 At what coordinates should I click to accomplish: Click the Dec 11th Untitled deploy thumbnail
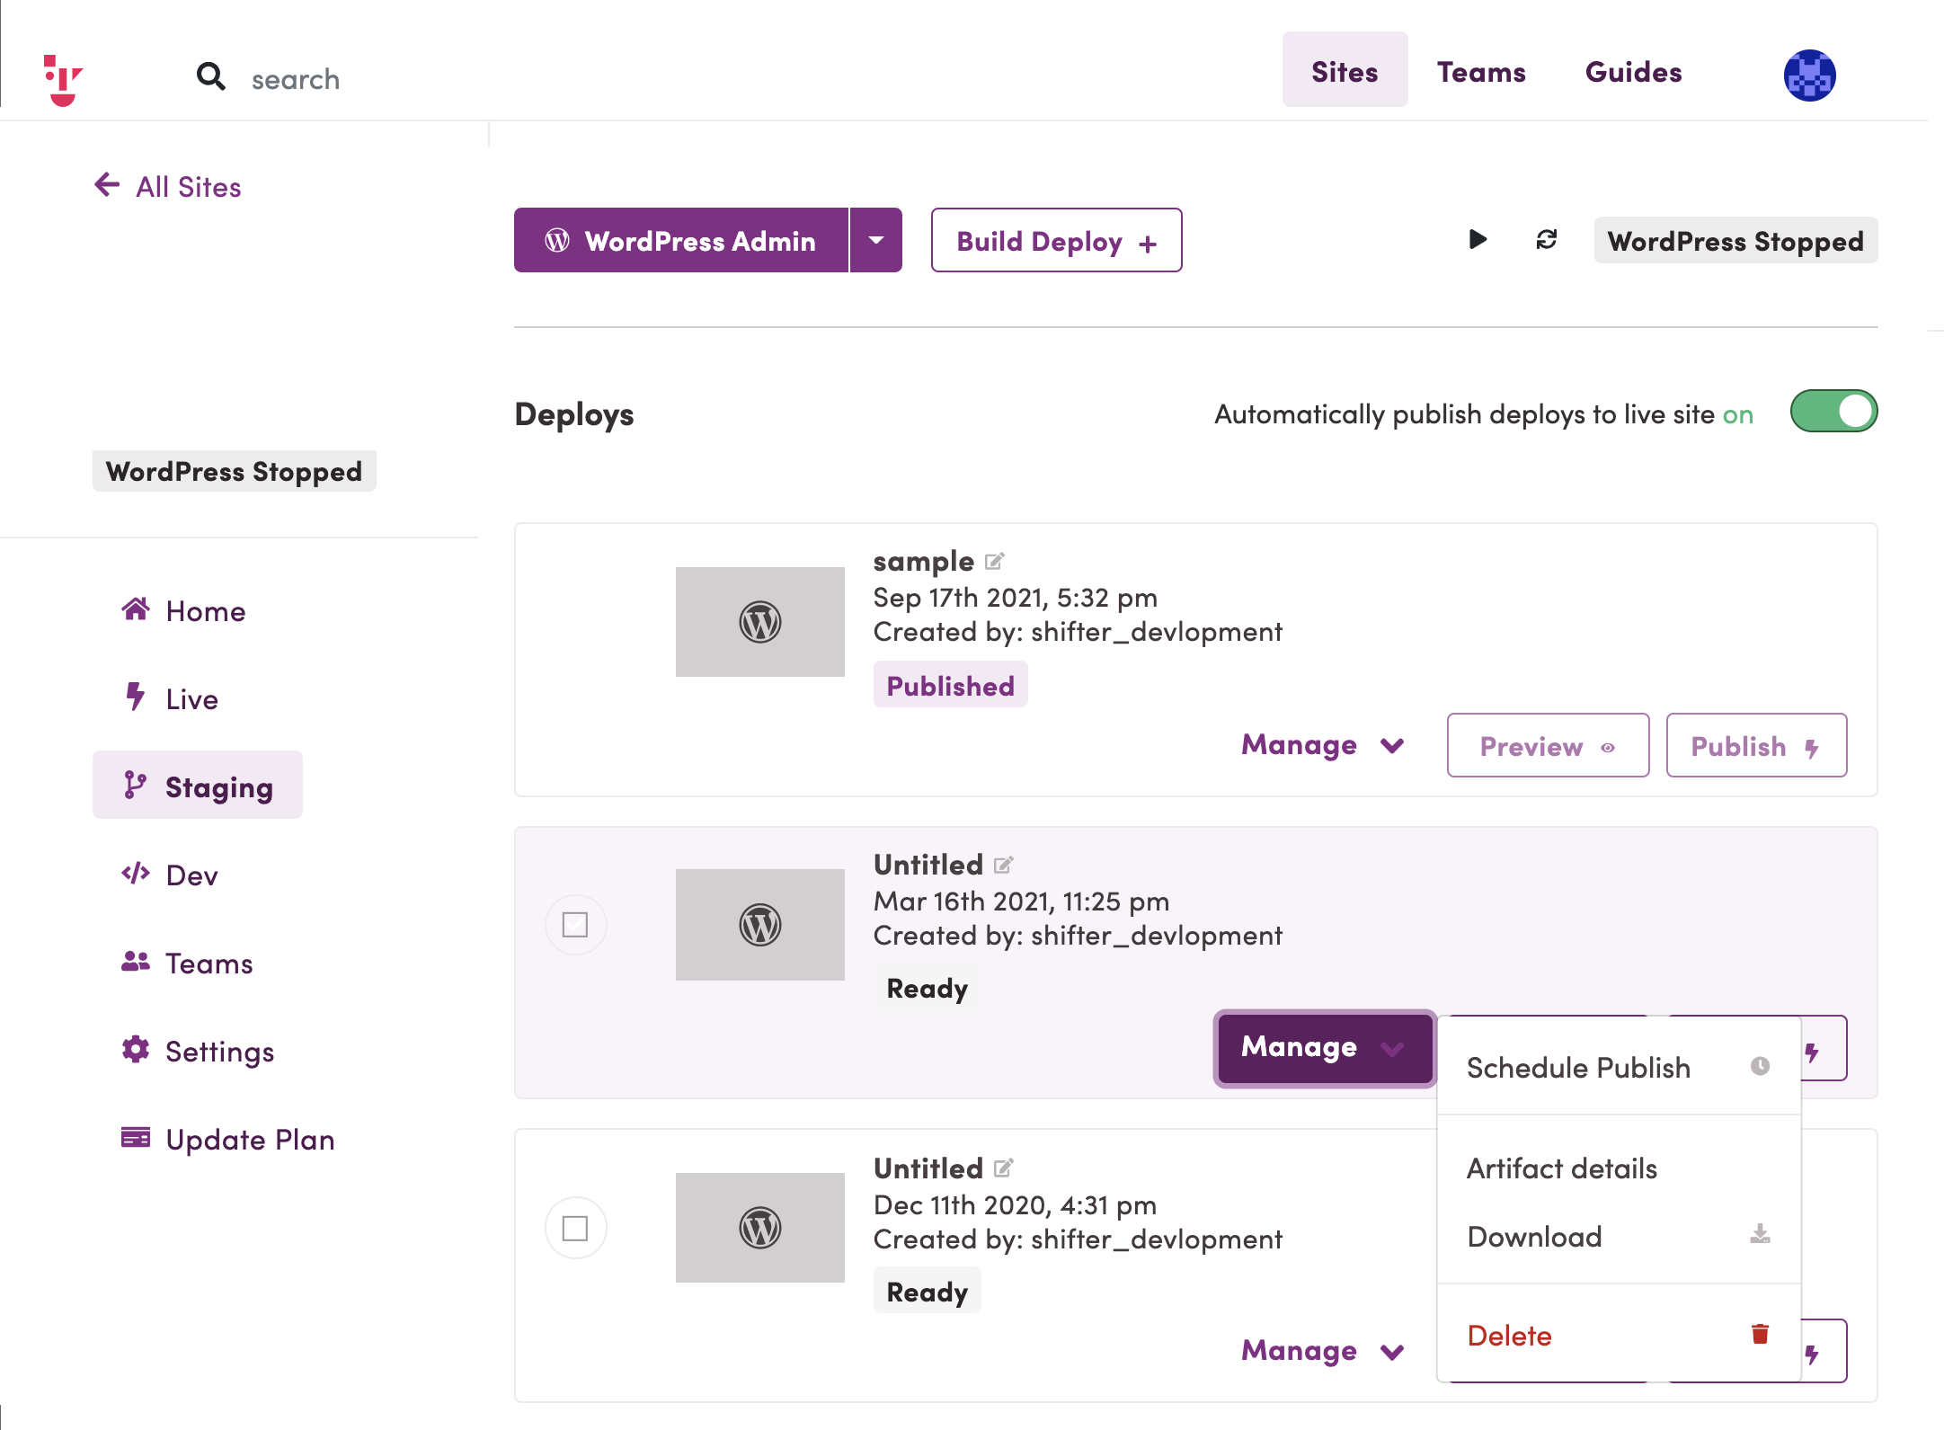coord(760,1228)
